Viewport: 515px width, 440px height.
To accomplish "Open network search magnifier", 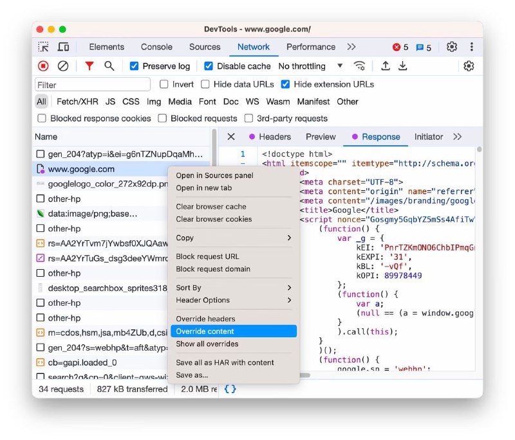I will pos(109,66).
